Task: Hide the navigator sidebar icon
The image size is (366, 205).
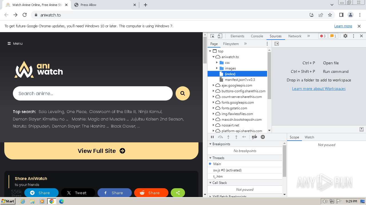Action: coord(277,44)
